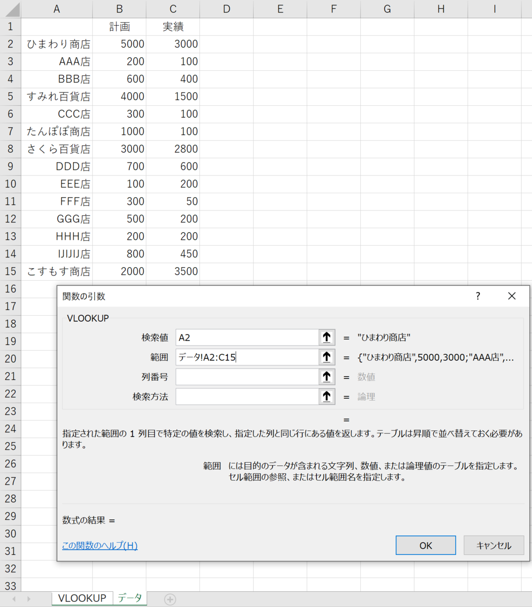Close the 関数の引数 dialog with X
The height and width of the screenshot is (607, 532).
coord(512,296)
